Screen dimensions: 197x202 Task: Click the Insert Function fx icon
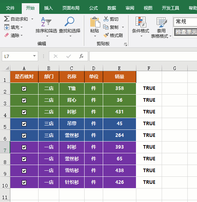coord(81,56)
